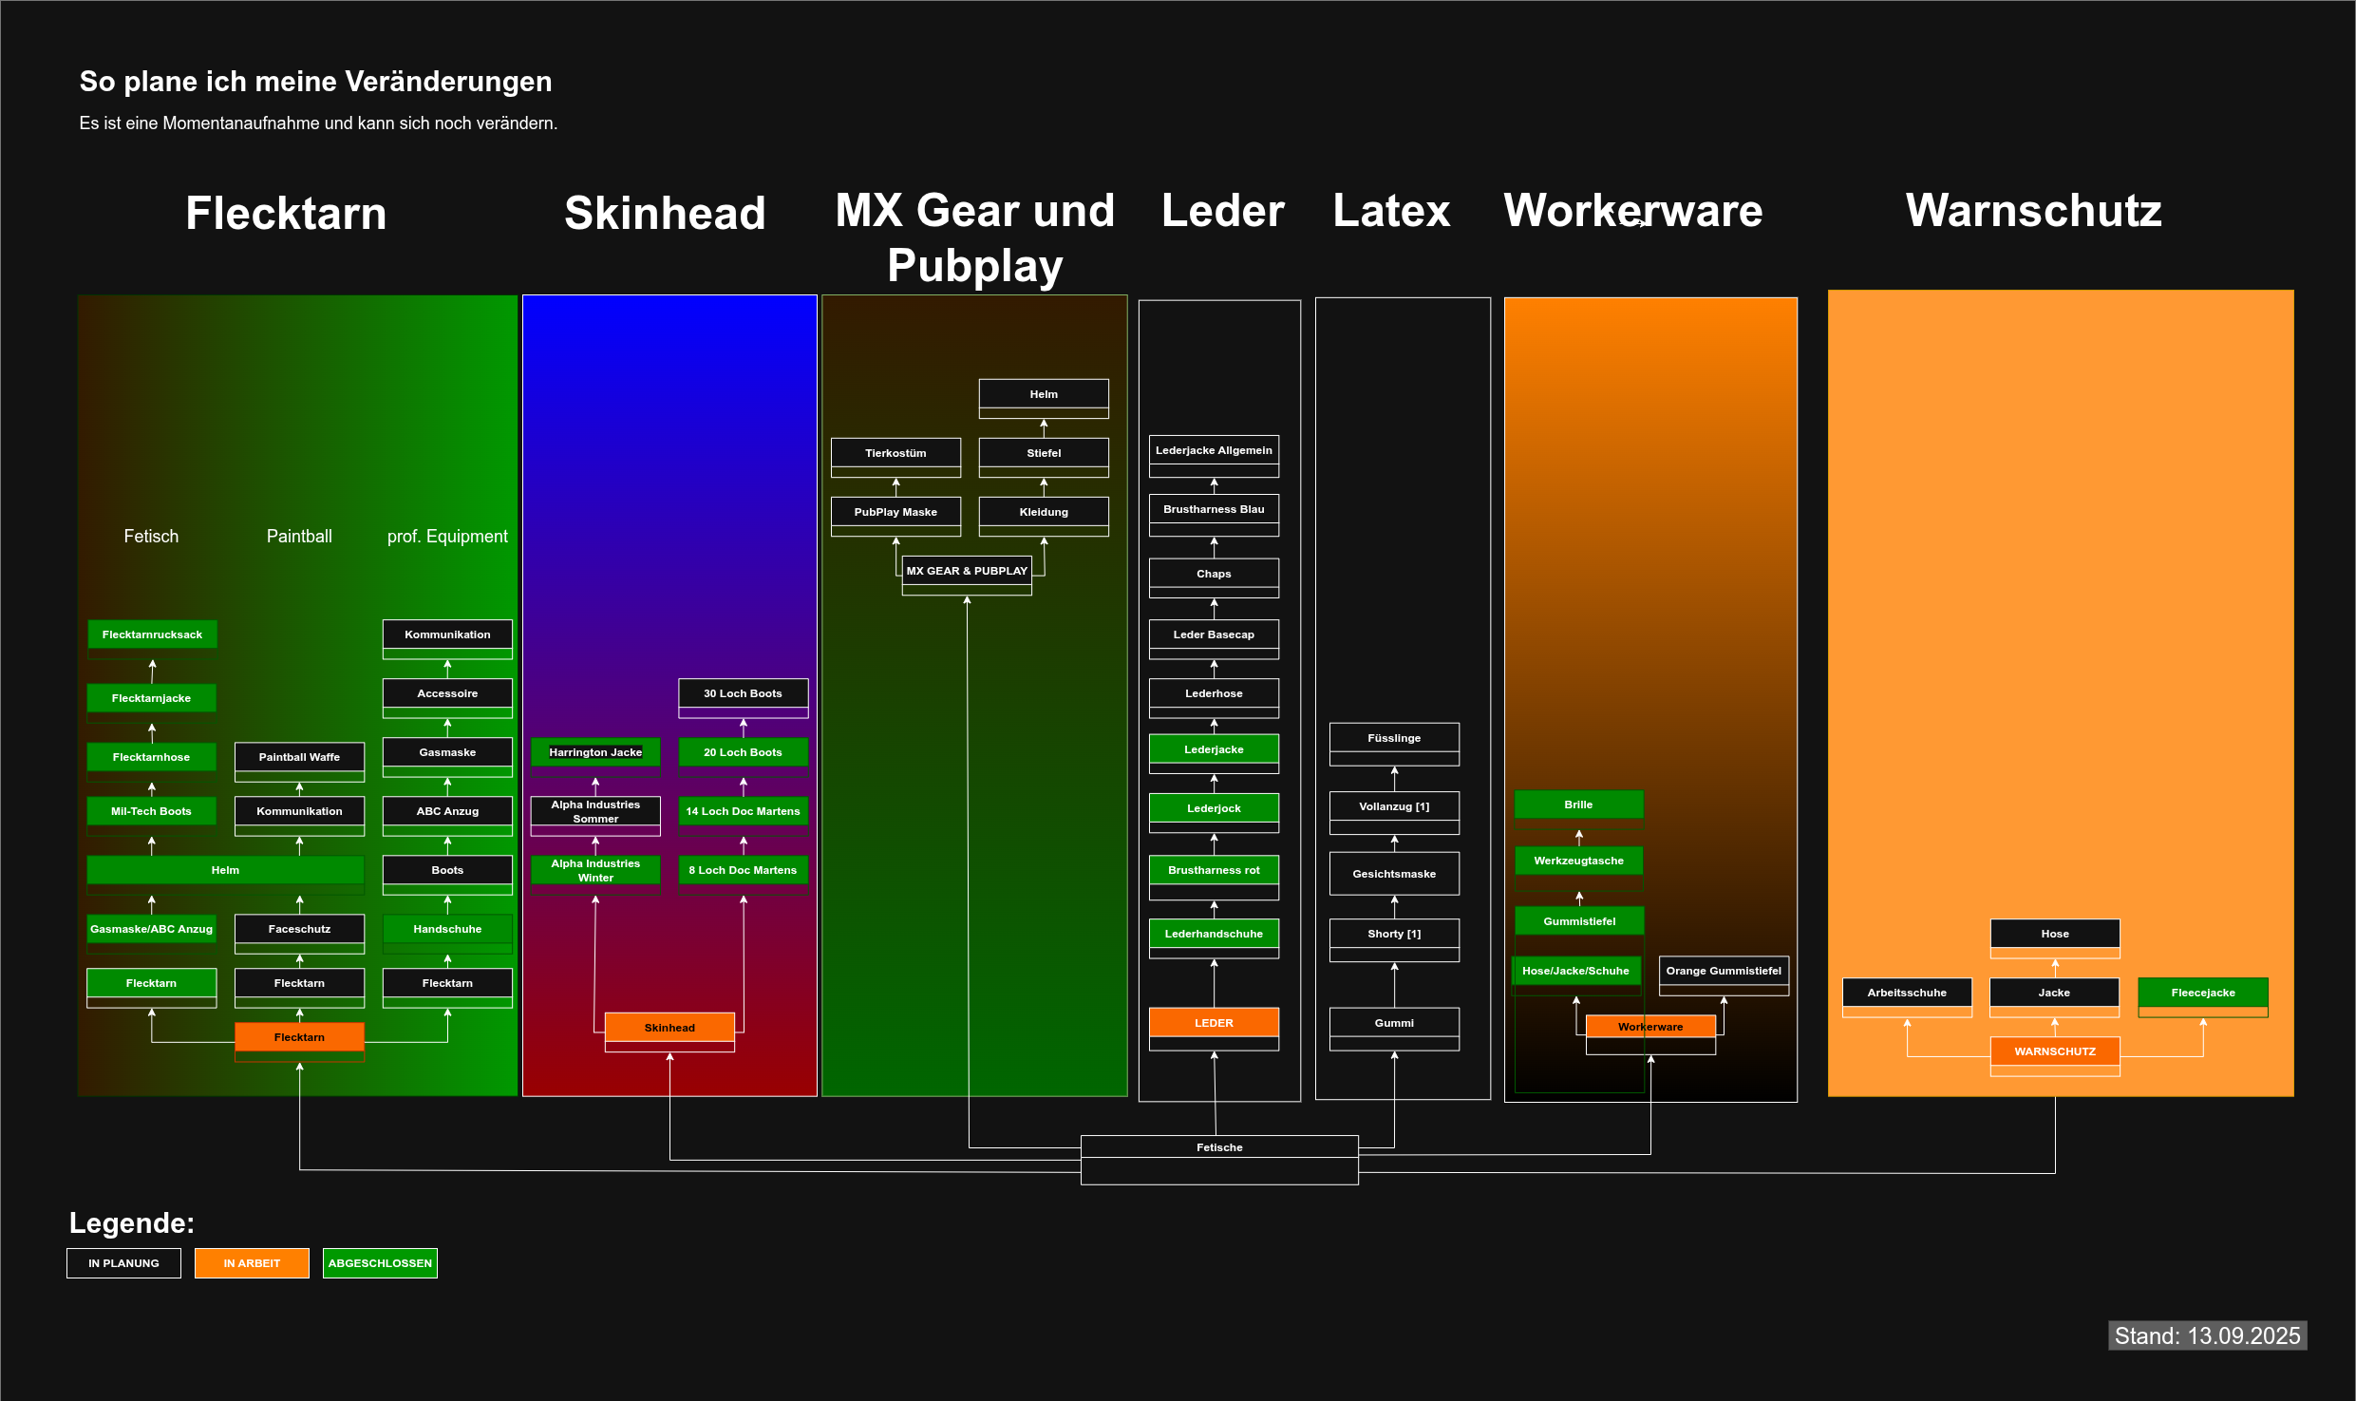Select the MX GEAR & PUBPLAY node
Image resolution: width=2356 pixels, height=1401 pixels.
tap(967, 571)
